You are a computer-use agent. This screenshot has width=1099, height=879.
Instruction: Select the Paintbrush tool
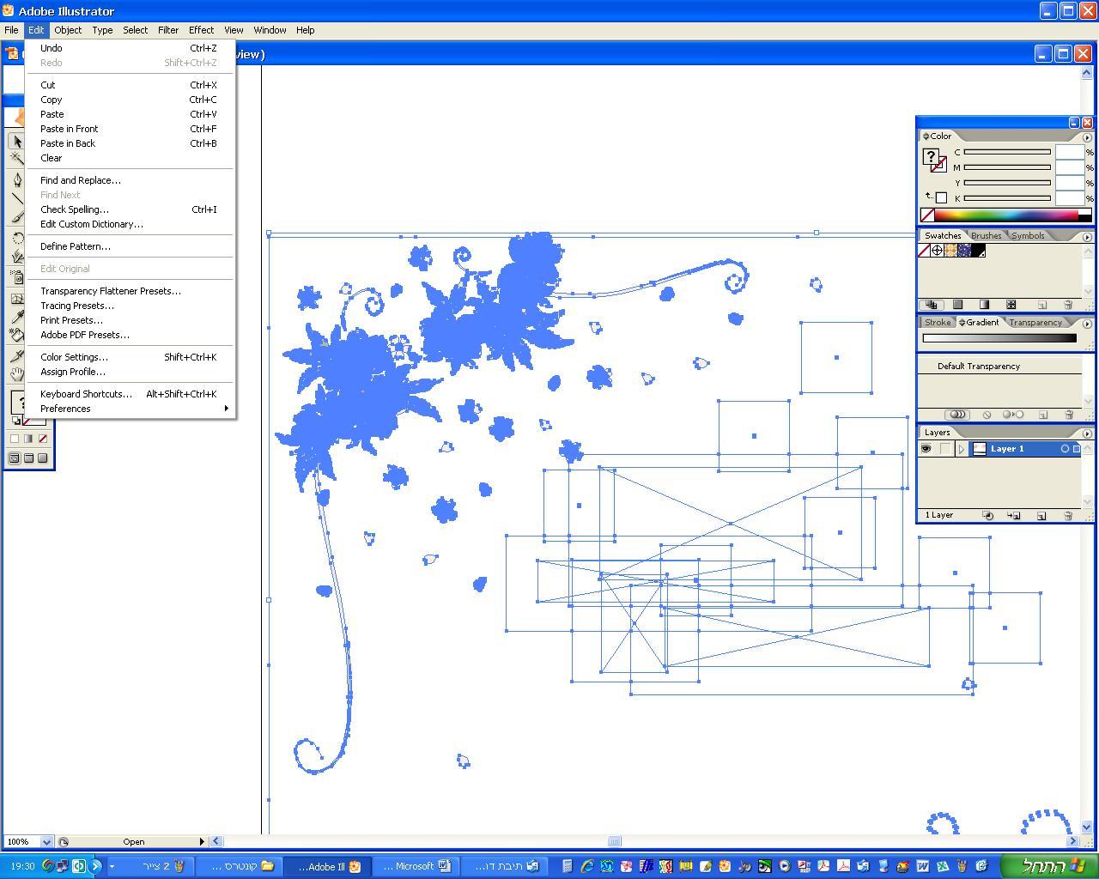[16, 216]
